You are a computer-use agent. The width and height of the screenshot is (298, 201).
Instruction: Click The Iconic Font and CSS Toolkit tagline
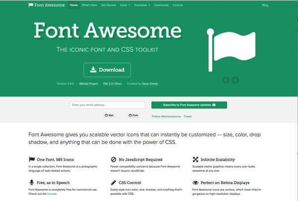pos(107,49)
